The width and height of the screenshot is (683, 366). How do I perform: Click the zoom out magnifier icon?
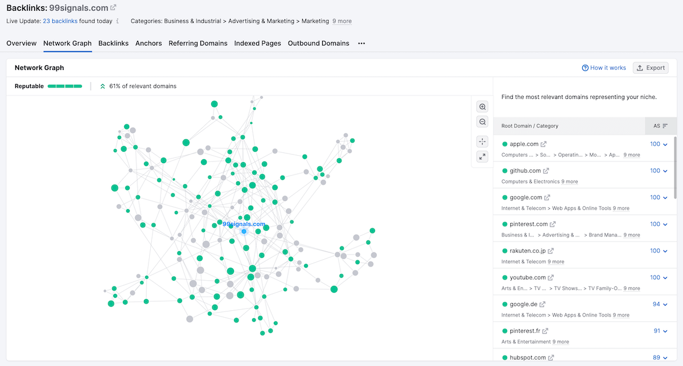pyautogui.click(x=483, y=122)
